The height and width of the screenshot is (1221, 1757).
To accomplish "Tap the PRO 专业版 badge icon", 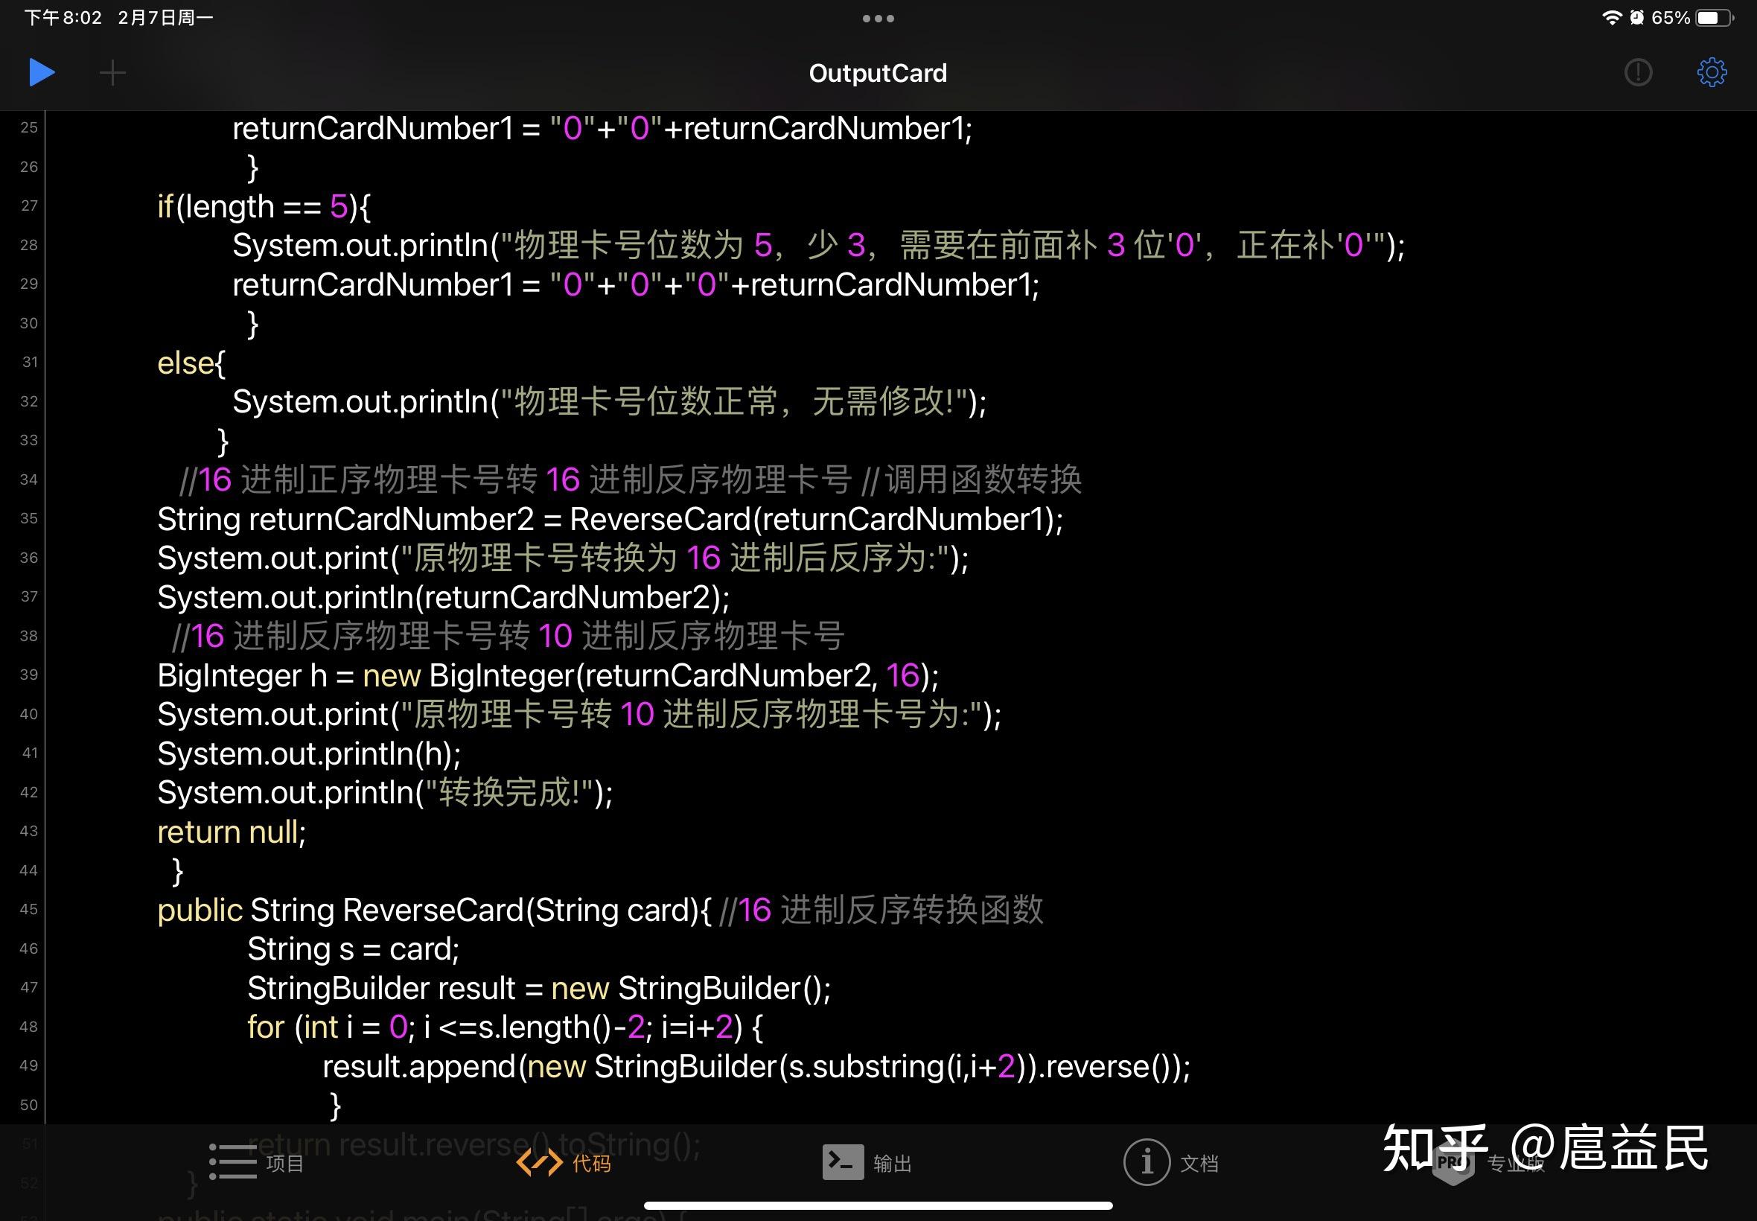I will click(1453, 1164).
